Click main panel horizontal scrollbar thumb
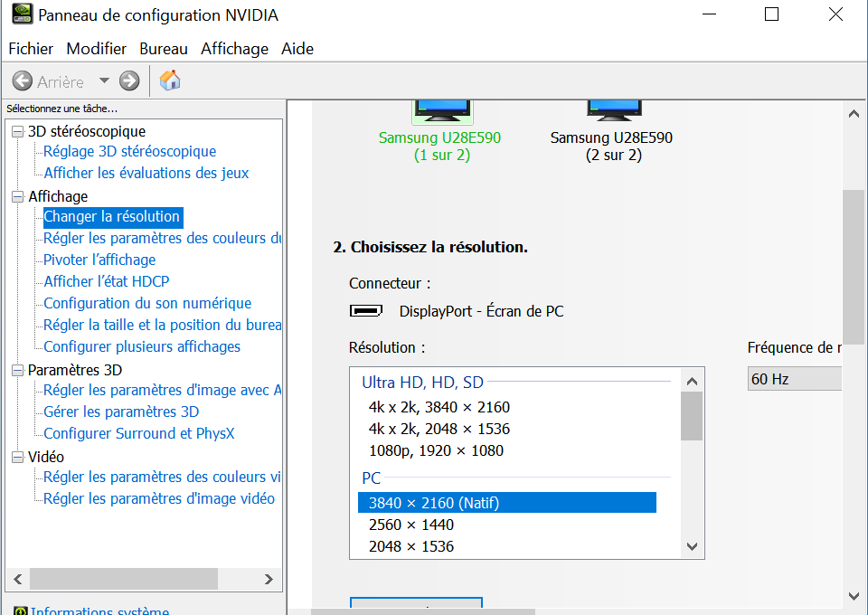 pyautogui.click(x=423, y=612)
